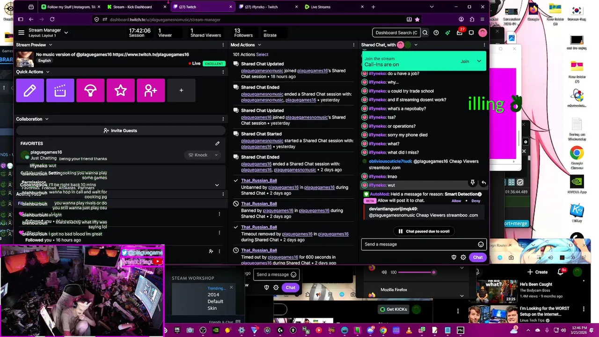Open Google Chrome from the taskbar
Viewport: 599px width, 337px height.
pos(383,330)
